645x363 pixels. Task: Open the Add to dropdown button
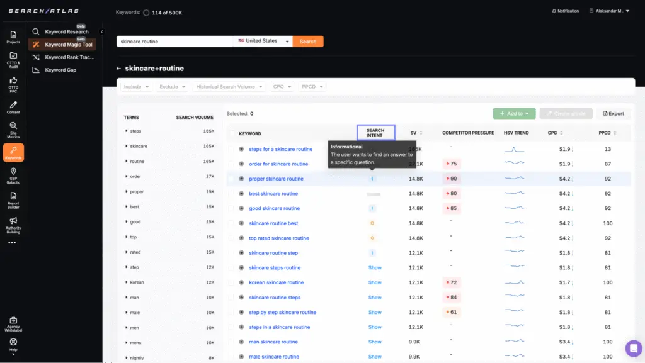pyautogui.click(x=514, y=114)
